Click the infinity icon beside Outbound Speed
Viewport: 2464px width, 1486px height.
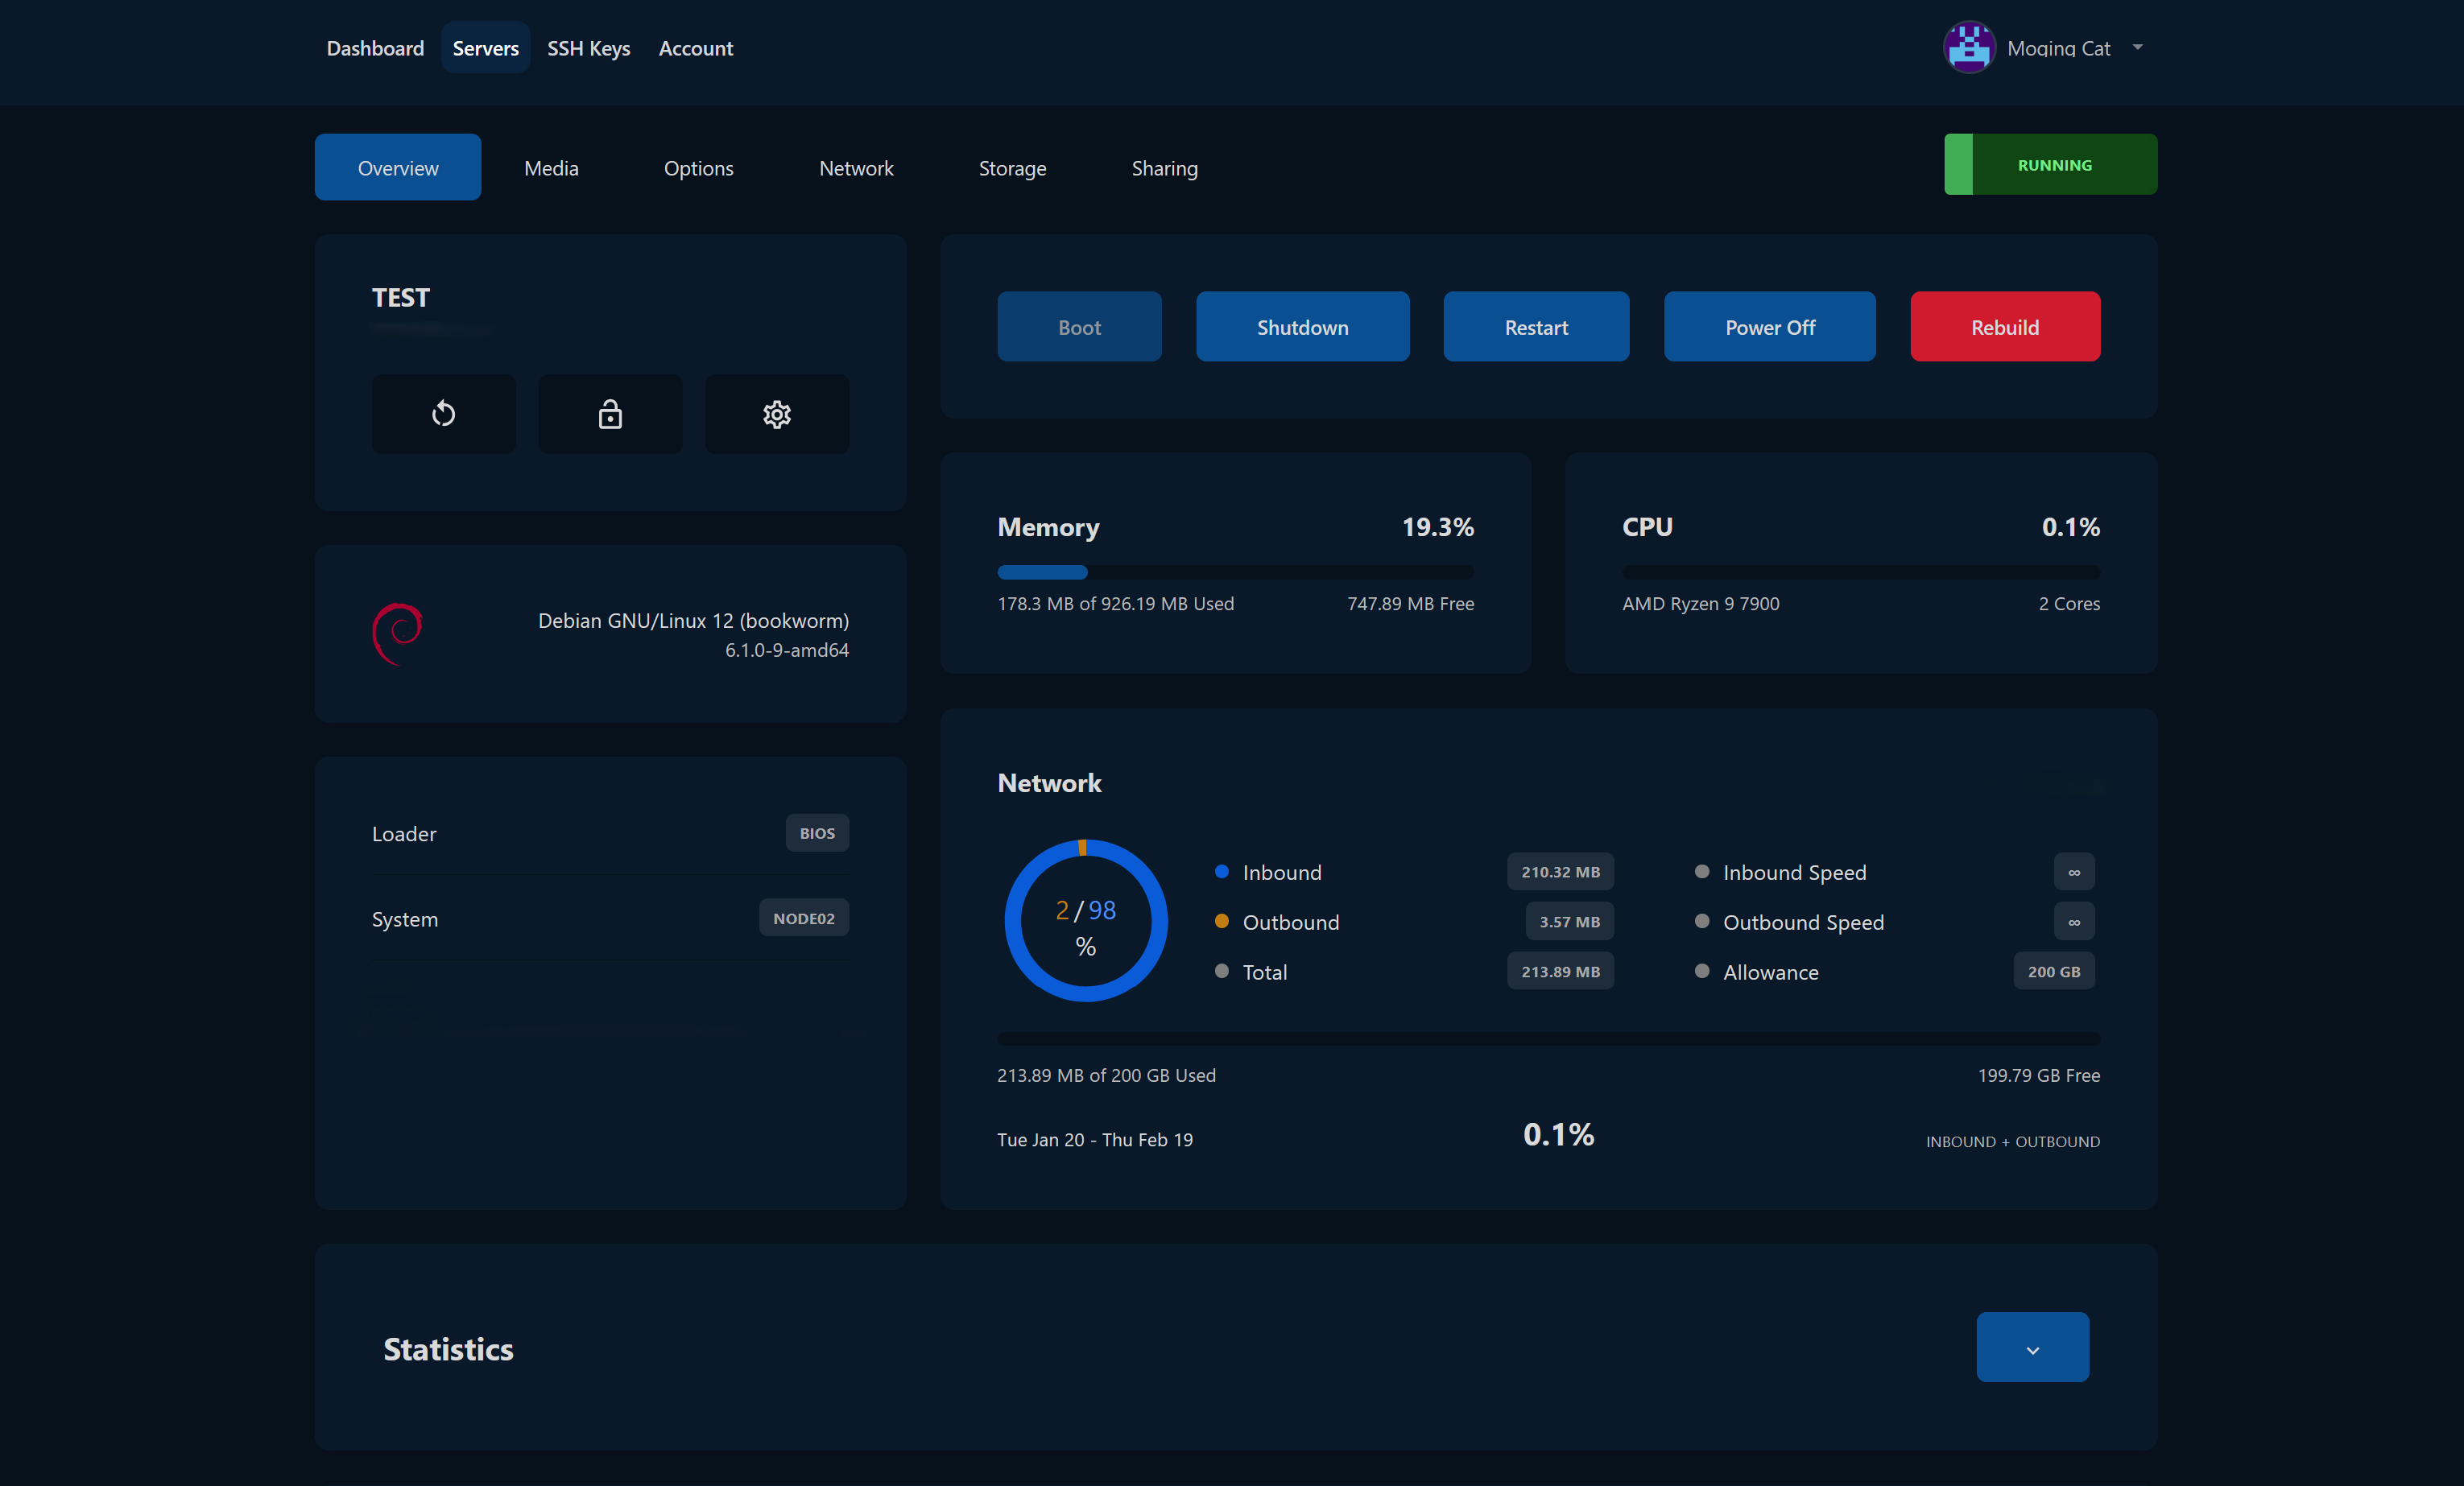click(2074, 921)
